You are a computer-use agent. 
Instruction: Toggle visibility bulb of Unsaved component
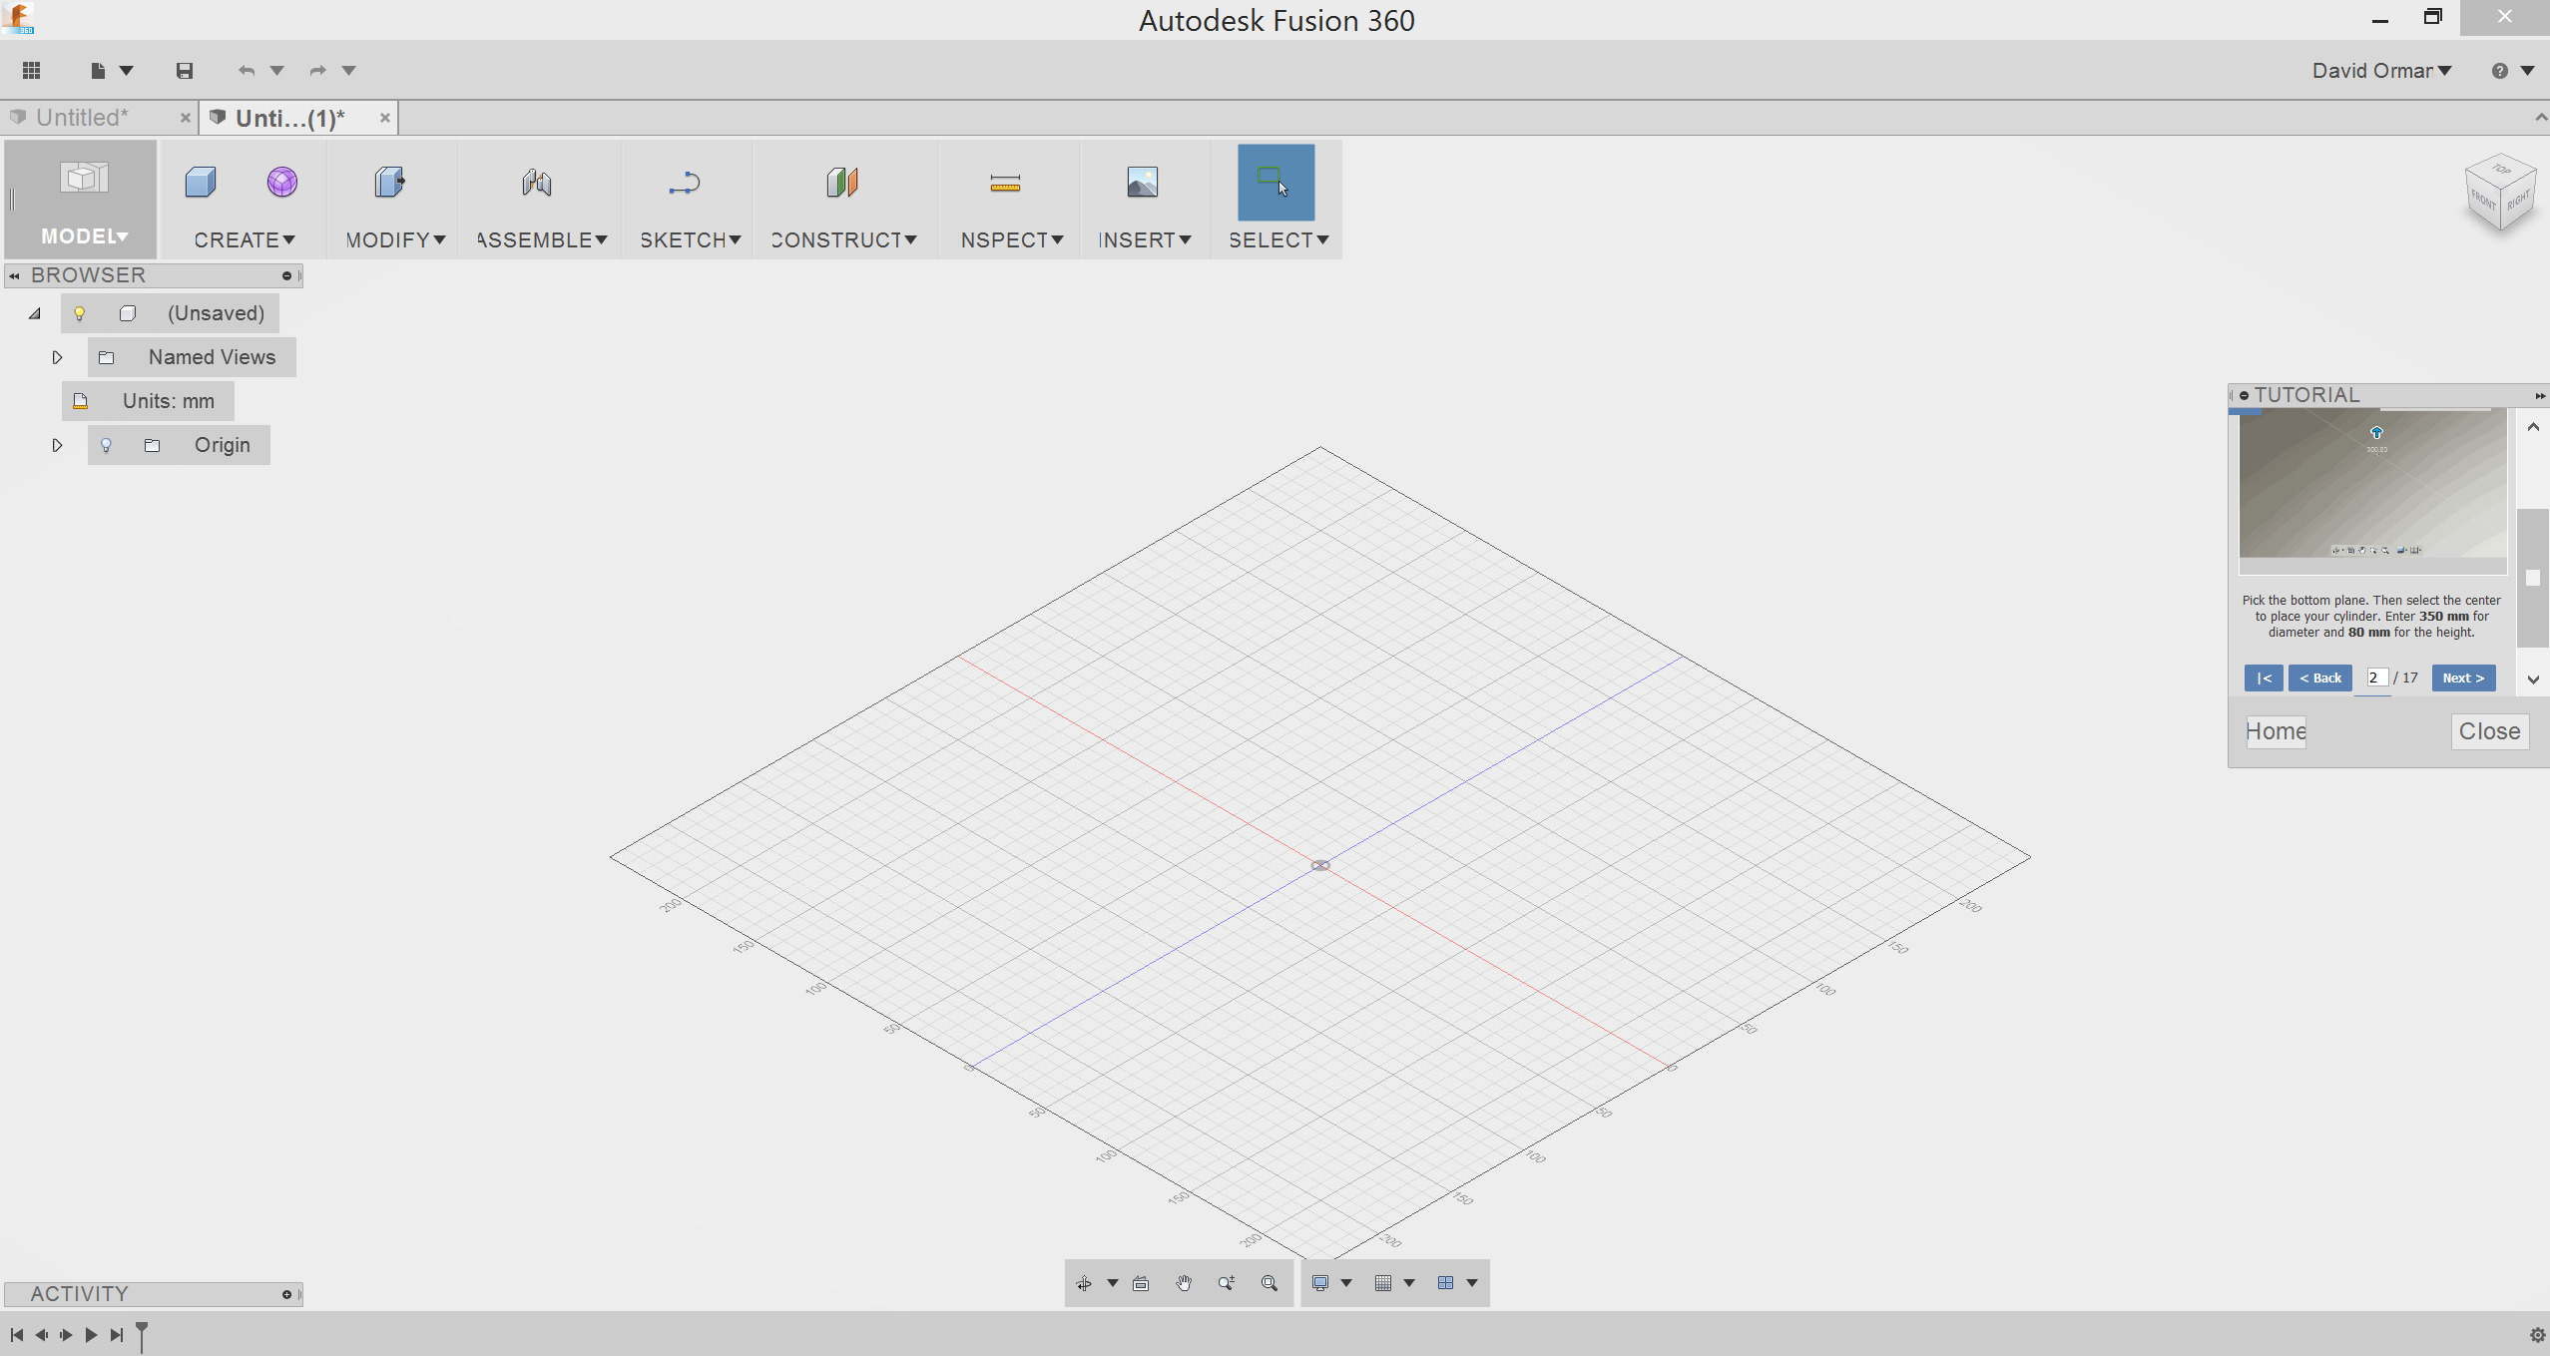pyautogui.click(x=80, y=313)
